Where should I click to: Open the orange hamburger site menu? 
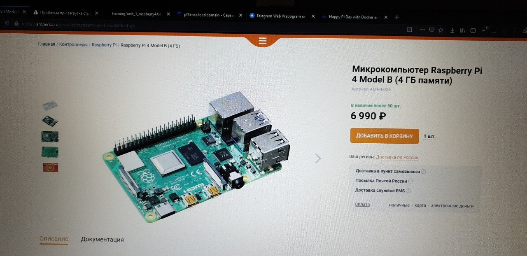pyautogui.click(x=262, y=41)
